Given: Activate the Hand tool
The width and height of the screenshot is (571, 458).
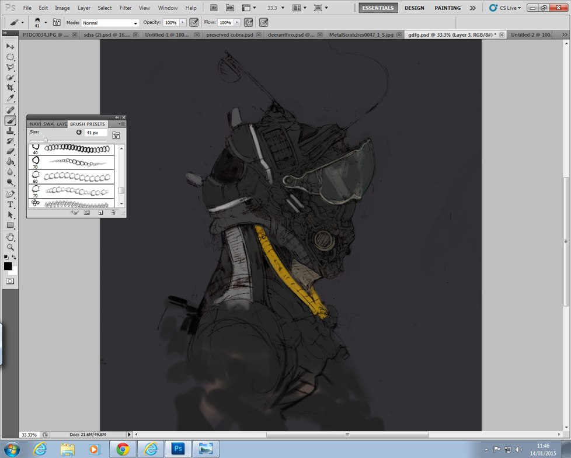Looking at the screenshot, I should [x=10, y=237].
